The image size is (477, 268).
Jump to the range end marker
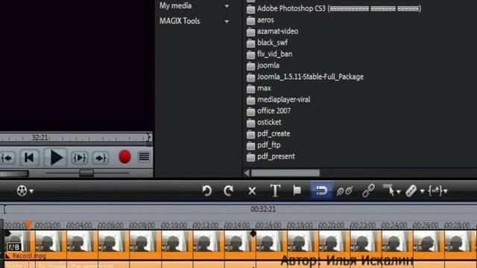(101, 158)
